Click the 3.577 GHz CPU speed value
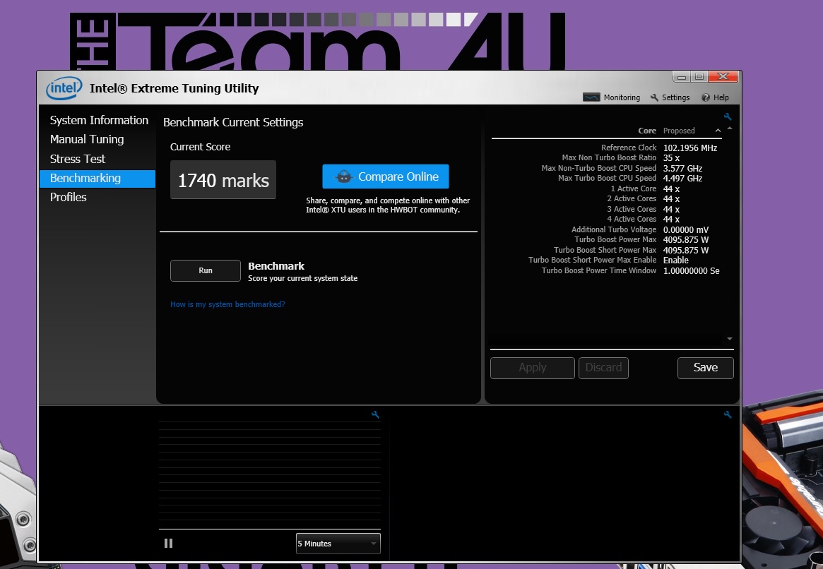This screenshot has height=569, width=823. tap(682, 168)
